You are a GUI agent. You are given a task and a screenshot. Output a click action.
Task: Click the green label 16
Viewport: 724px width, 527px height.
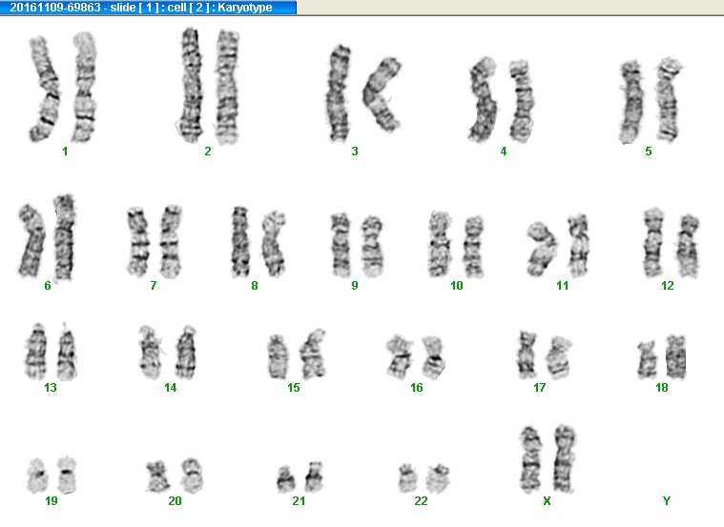[x=417, y=388]
